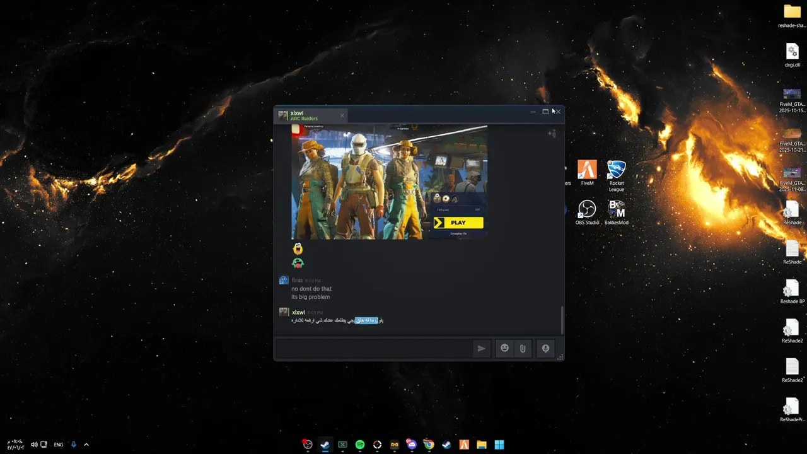Open FiveM desktop shortcut
The width and height of the screenshot is (807, 454).
tap(587, 173)
